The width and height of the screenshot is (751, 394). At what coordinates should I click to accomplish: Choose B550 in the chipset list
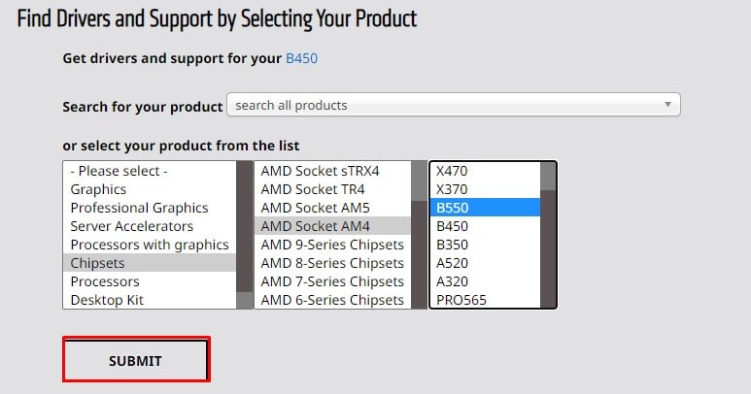pyautogui.click(x=453, y=208)
